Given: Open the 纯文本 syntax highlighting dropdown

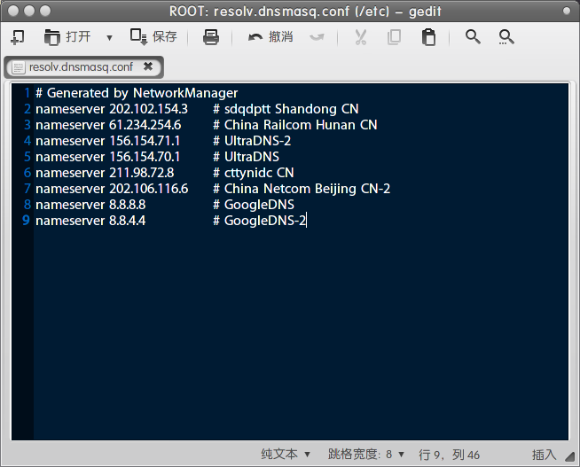Looking at the screenshot, I should click(286, 454).
